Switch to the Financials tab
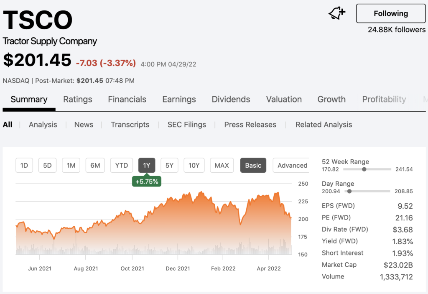Screen dimensions: 428x294 [x=127, y=99]
